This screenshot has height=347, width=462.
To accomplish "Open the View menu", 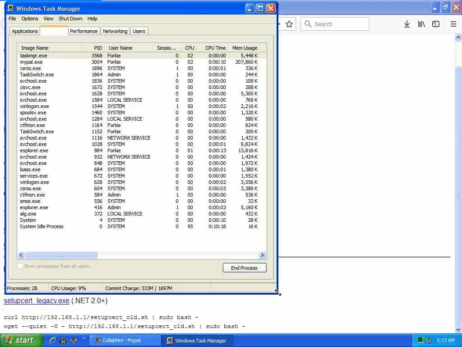I will click(48, 19).
